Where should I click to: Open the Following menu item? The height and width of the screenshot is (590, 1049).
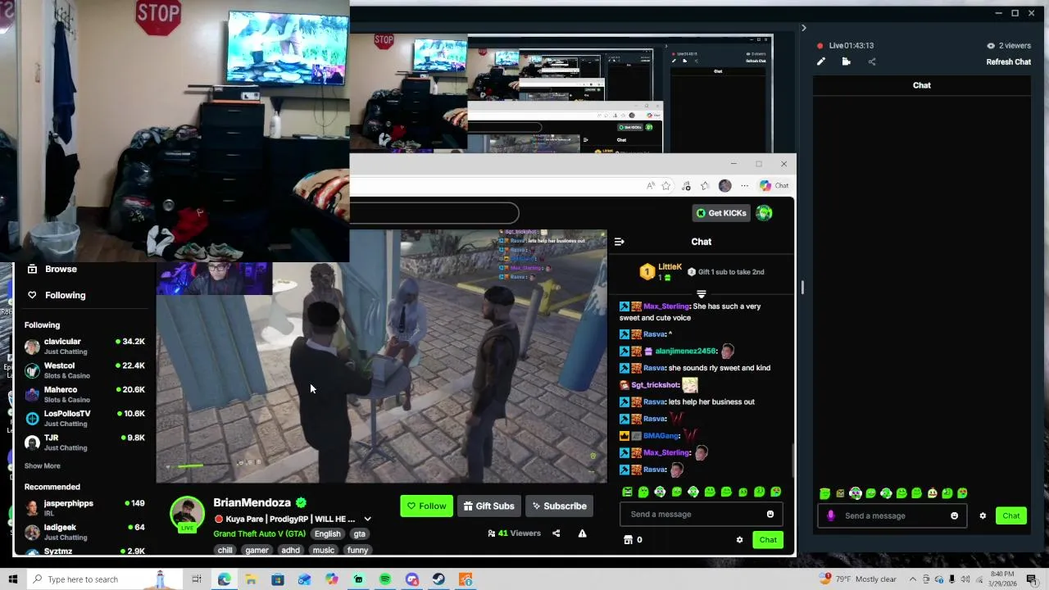pyautogui.click(x=57, y=295)
